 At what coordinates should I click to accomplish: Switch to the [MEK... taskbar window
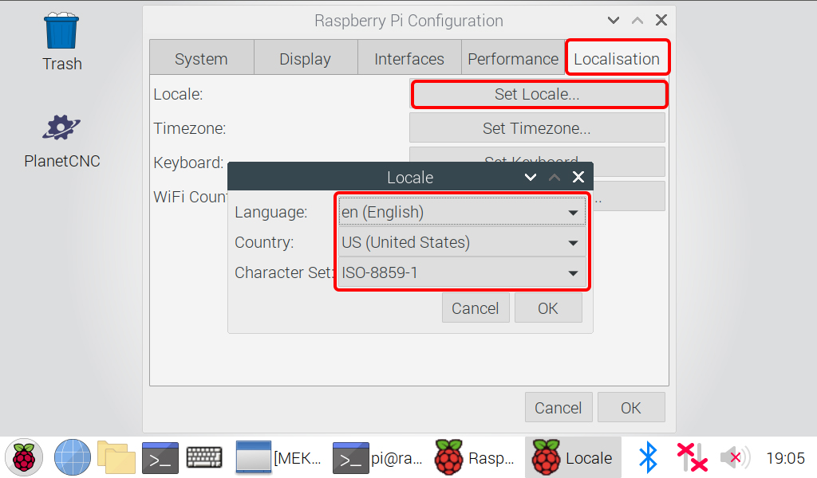[x=278, y=458]
